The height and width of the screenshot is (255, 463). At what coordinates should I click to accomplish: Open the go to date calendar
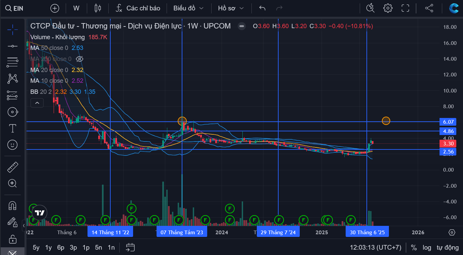tap(130, 248)
